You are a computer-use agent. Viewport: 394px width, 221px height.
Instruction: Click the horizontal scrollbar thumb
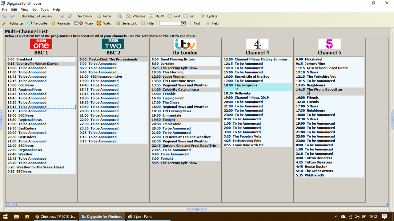coord(12,204)
